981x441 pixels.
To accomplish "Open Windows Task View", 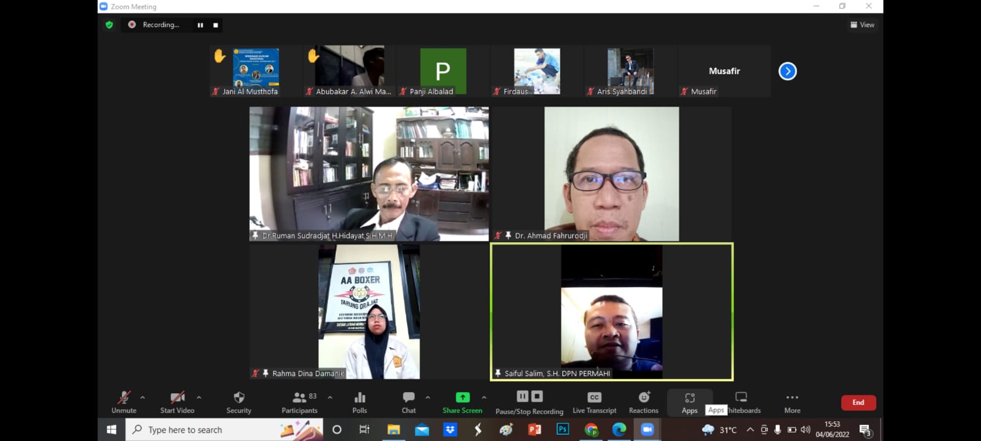I will click(364, 430).
